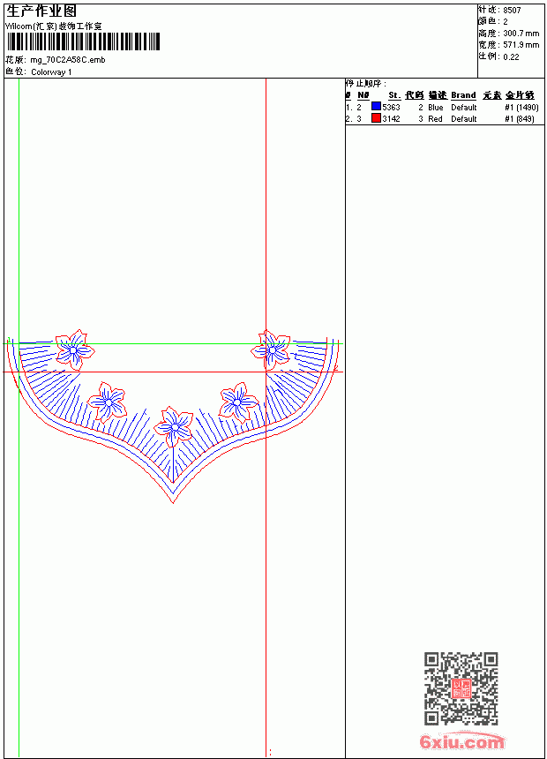Click the St. column header

(x=394, y=95)
